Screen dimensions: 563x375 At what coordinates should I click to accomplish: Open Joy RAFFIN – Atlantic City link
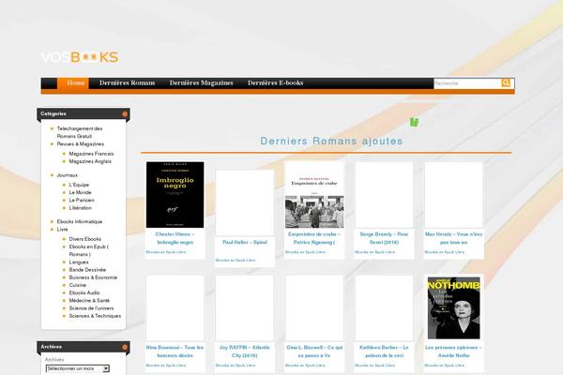[x=245, y=352]
